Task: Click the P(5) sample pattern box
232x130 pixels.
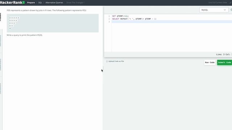Action: tap(53, 23)
